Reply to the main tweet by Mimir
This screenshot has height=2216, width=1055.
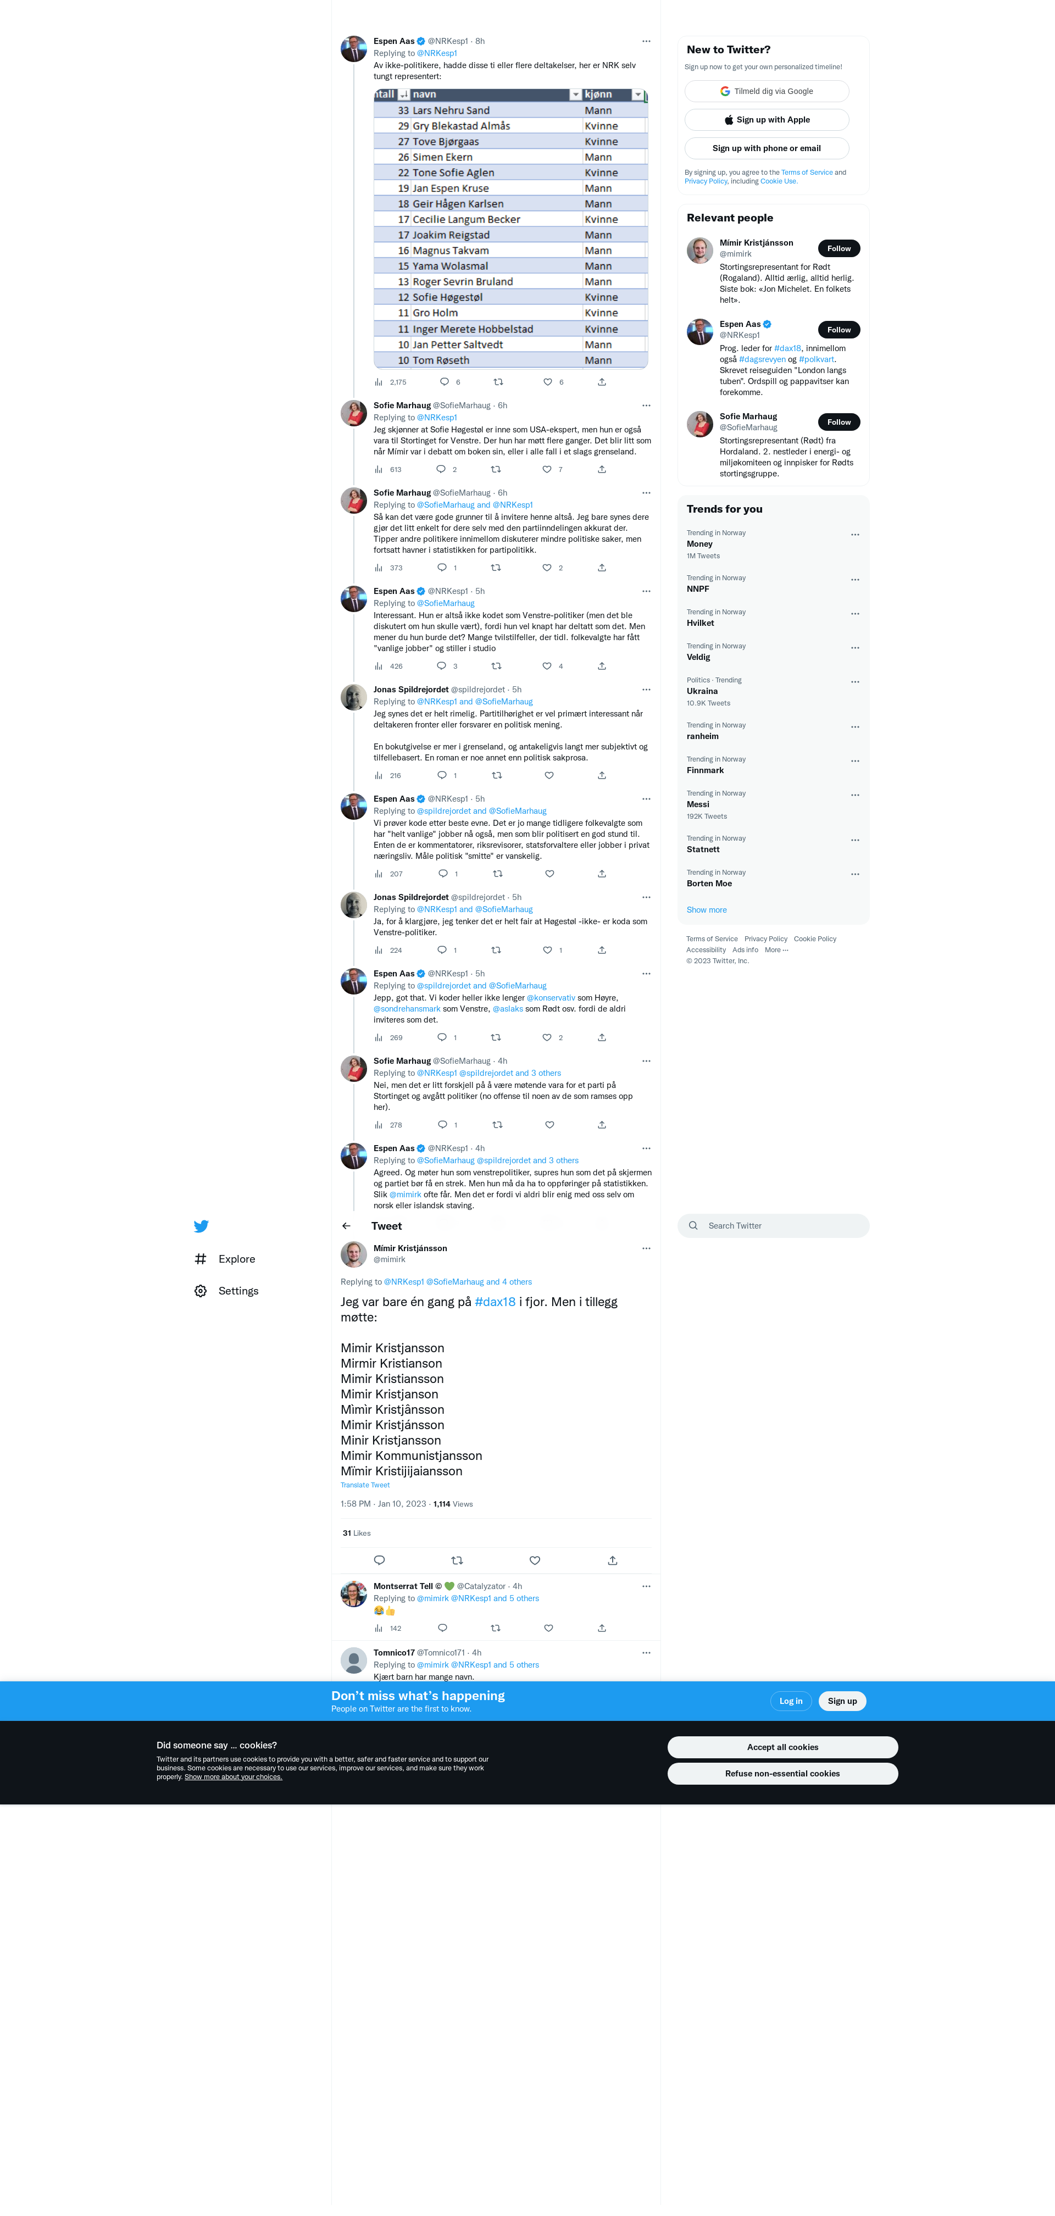click(380, 1560)
